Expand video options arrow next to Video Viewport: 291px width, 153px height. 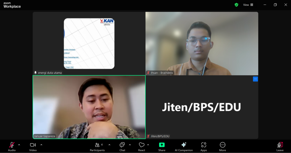(41, 145)
